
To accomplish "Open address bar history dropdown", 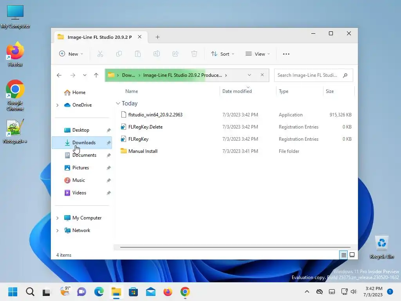I will pos(249,75).
